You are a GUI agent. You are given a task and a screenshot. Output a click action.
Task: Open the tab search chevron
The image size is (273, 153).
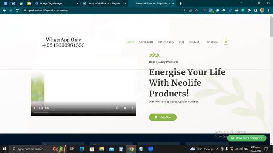point(241,3)
